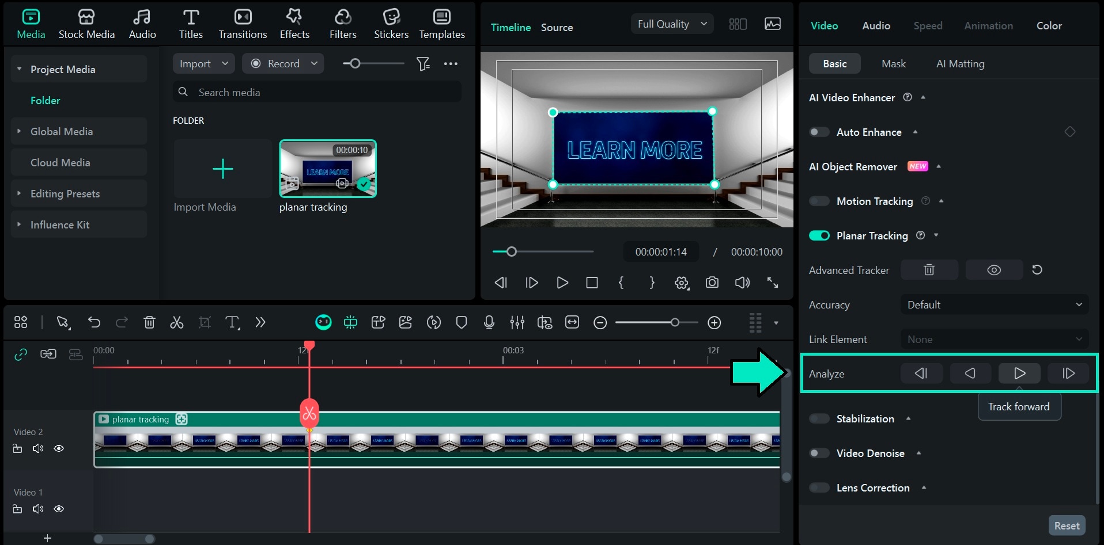The height and width of the screenshot is (545, 1104).
Task: Switch the preview to Source
Action: 557,28
